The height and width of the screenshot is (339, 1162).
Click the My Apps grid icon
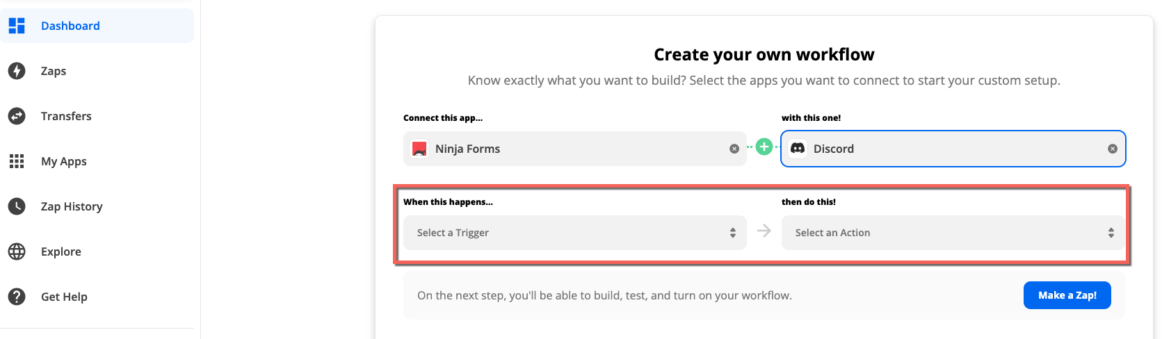pyautogui.click(x=17, y=161)
